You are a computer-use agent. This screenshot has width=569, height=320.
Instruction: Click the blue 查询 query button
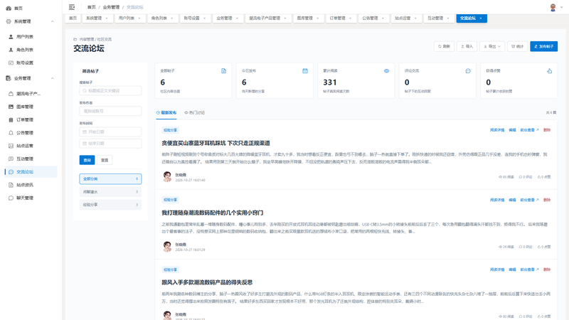[x=87, y=160]
